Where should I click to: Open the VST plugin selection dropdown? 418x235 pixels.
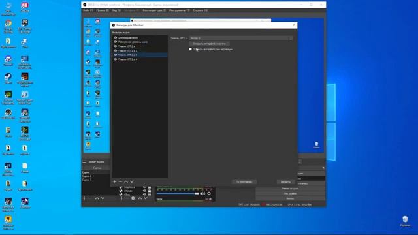241,38
